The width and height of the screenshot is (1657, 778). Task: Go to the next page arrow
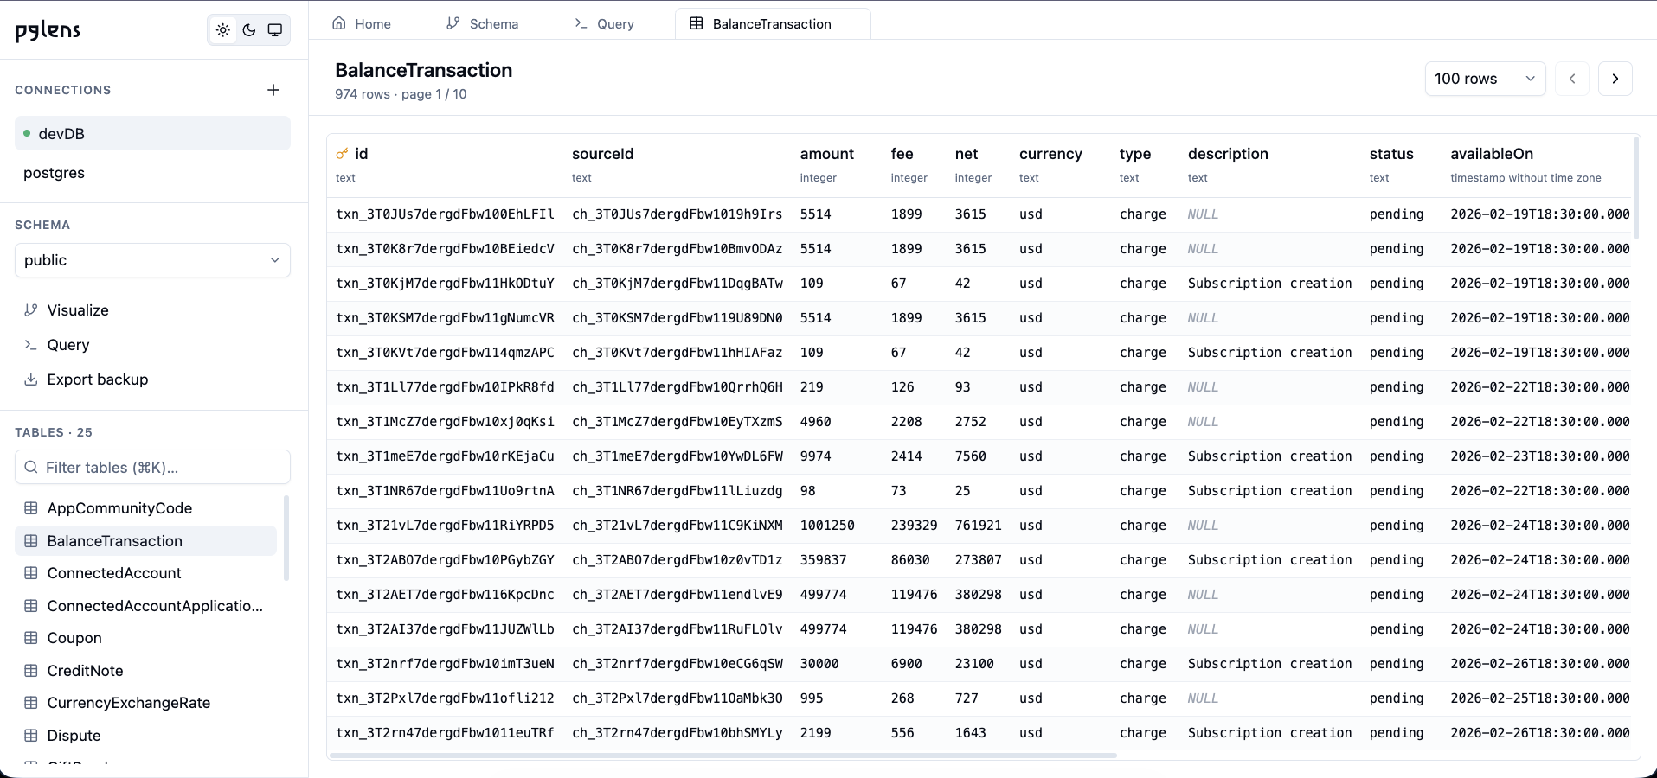click(x=1615, y=79)
